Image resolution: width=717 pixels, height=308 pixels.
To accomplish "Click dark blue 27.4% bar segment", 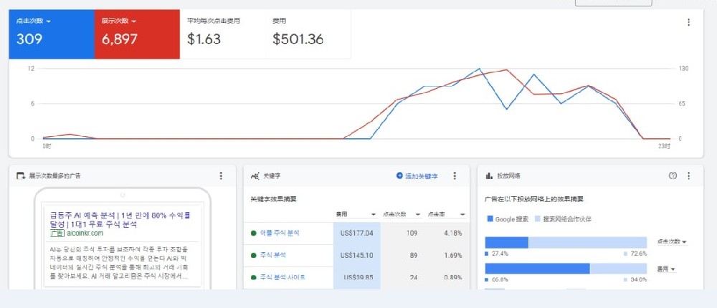I will coord(507,243).
